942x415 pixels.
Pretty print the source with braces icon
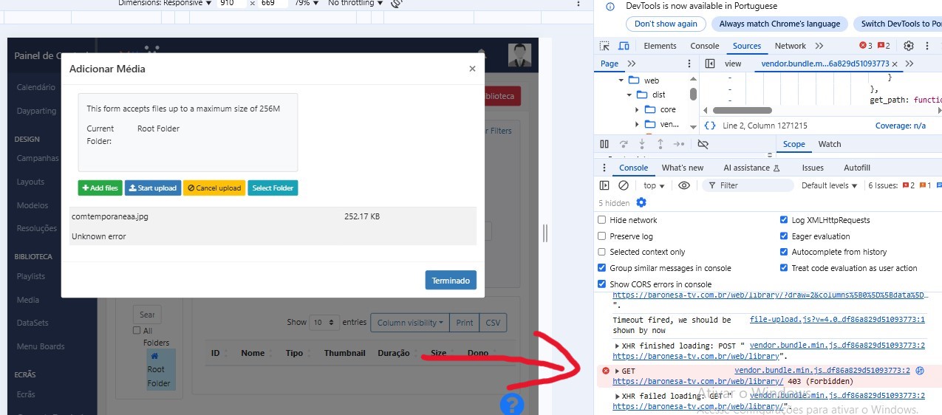point(709,126)
